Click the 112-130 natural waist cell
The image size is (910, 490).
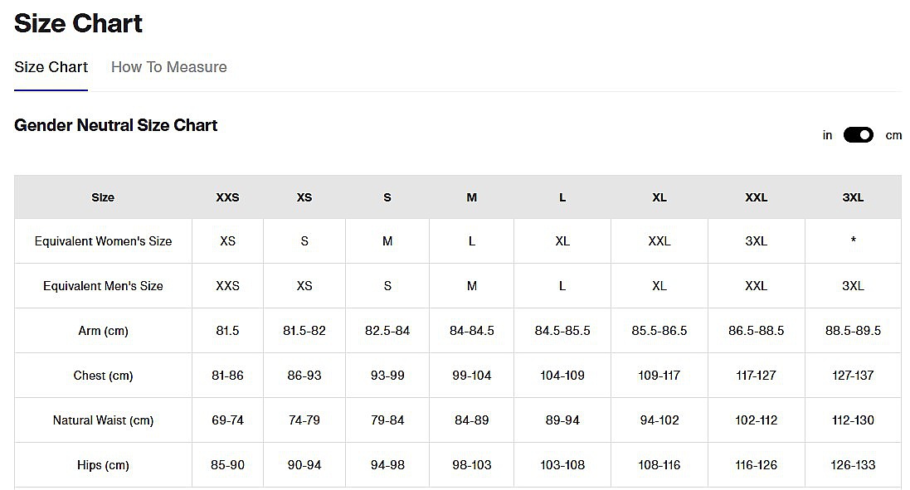[x=853, y=420]
